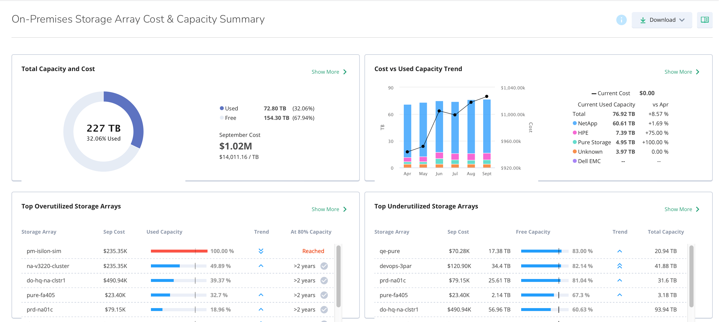719x322 pixels.
Task: Click the 93.94 TB total capacity value
Action: (665, 309)
